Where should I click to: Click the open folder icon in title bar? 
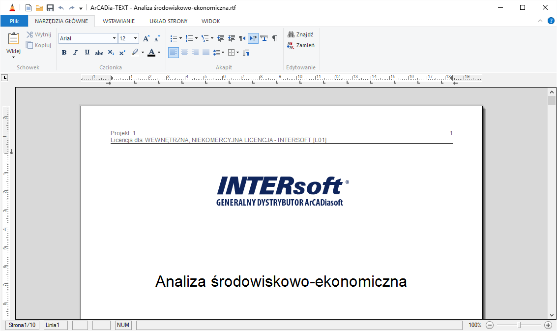tap(39, 7)
